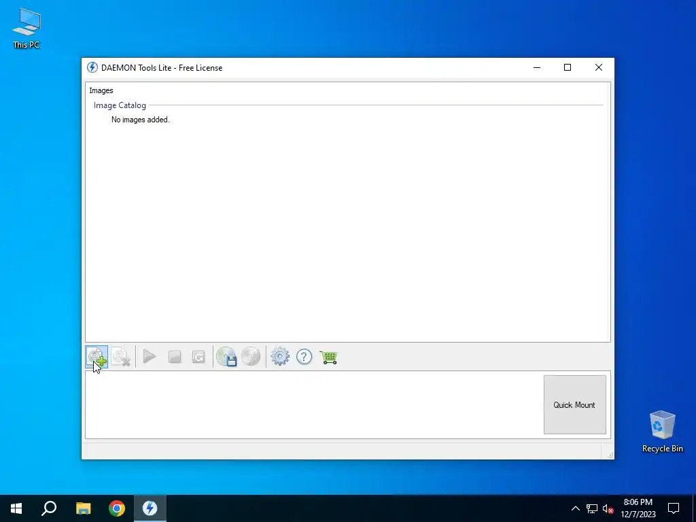Click the Quick Mount button
This screenshot has width=696, height=522.
pos(575,405)
